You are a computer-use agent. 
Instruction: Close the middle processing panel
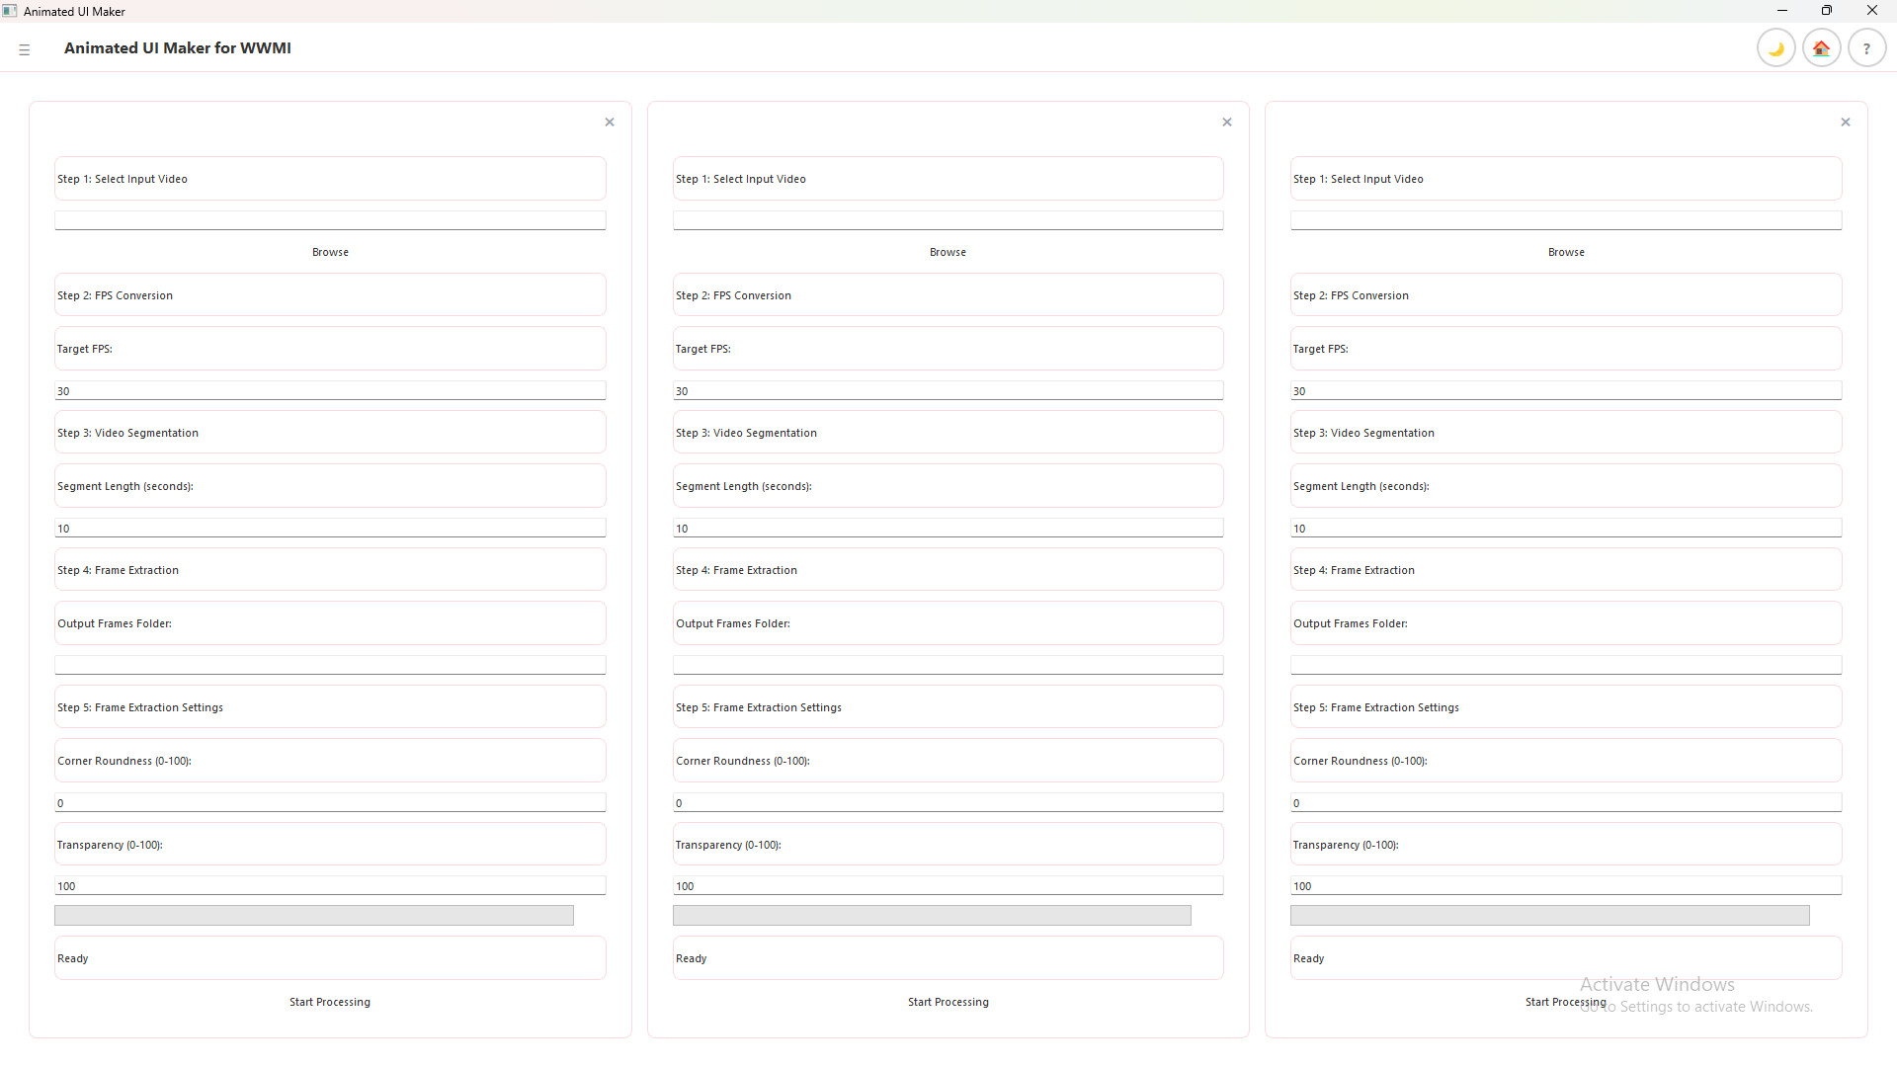(x=1226, y=122)
